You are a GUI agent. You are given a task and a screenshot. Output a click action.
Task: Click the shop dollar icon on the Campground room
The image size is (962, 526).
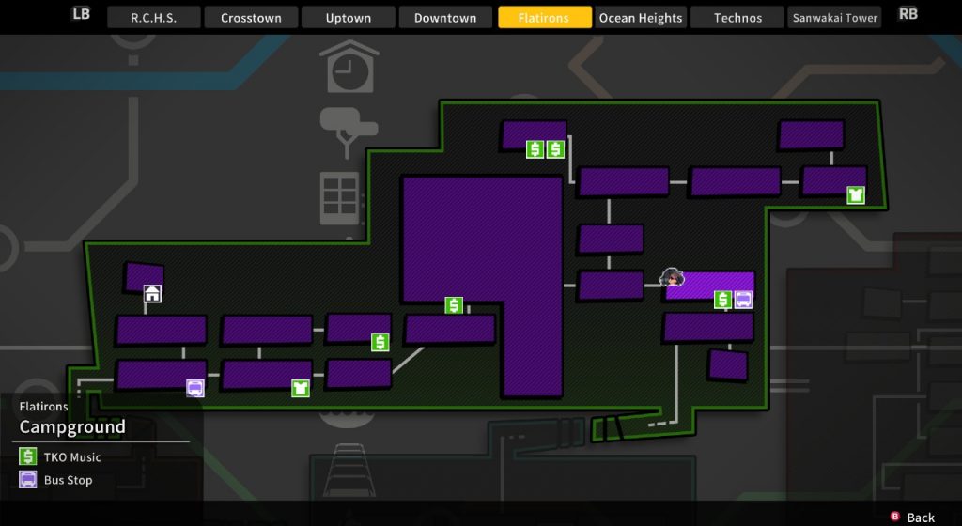tap(722, 300)
